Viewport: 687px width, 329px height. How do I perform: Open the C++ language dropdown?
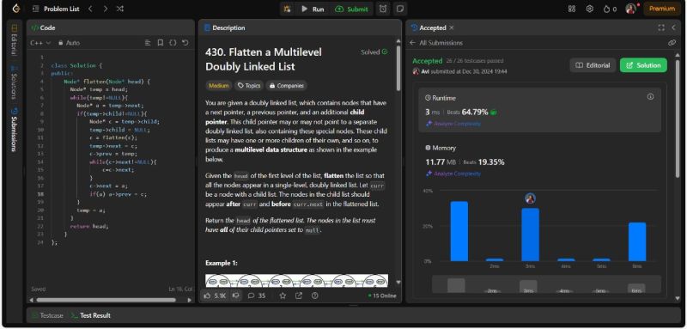tap(40, 43)
